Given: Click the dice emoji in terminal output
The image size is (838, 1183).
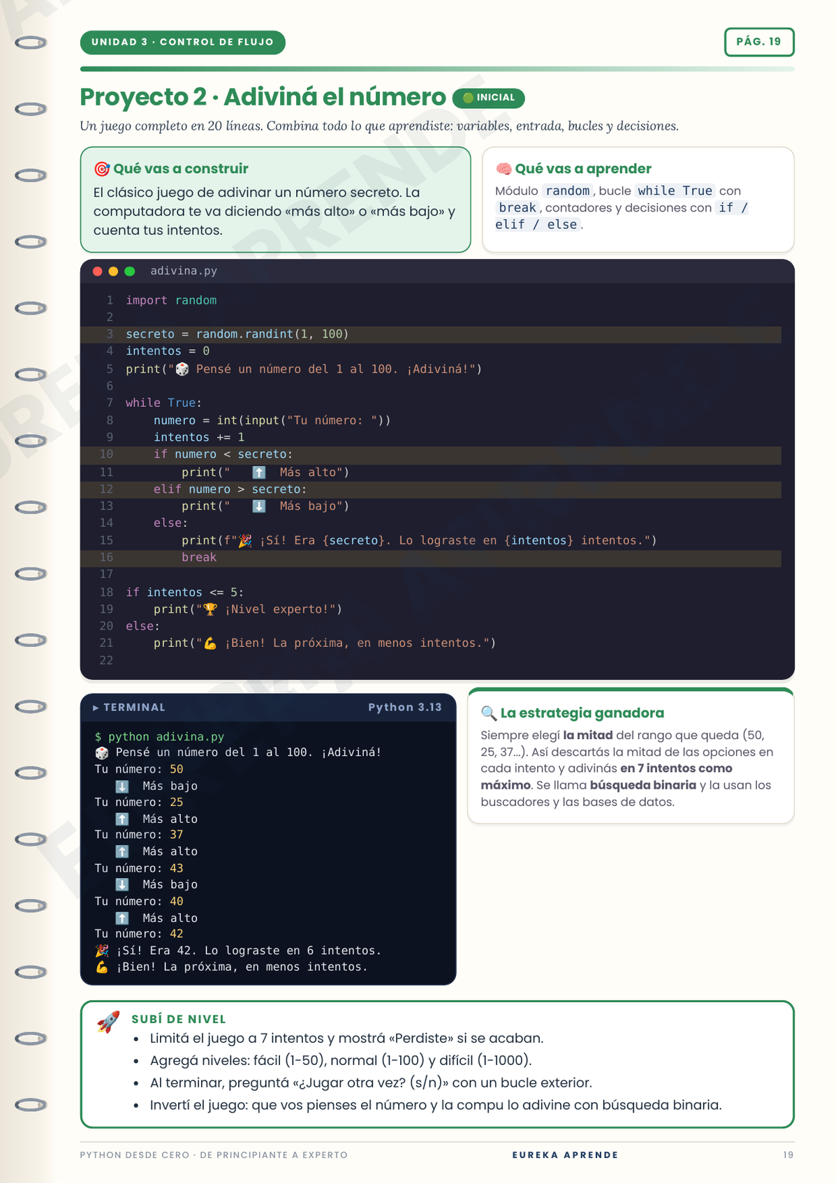Looking at the screenshot, I should pyautogui.click(x=102, y=753).
